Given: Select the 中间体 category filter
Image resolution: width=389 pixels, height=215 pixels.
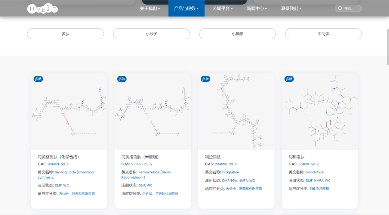Looking at the screenshot, I should 323,34.
